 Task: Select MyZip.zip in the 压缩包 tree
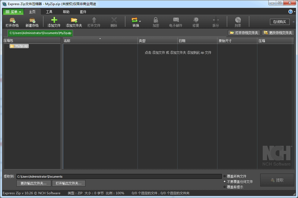pyautogui.click(x=19, y=46)
